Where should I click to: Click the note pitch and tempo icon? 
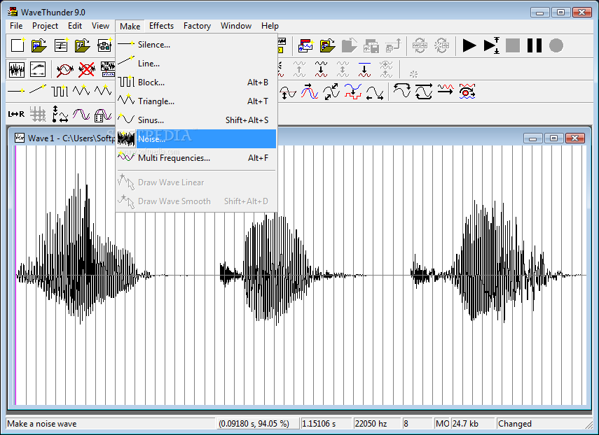60,114
